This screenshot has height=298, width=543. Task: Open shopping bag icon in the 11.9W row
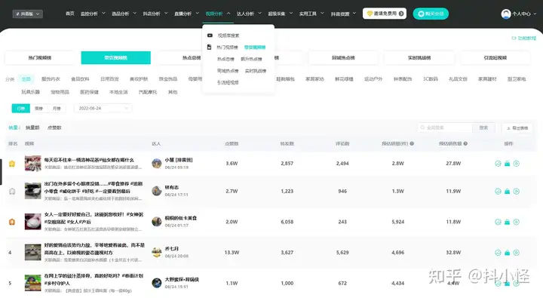point(507,192)
